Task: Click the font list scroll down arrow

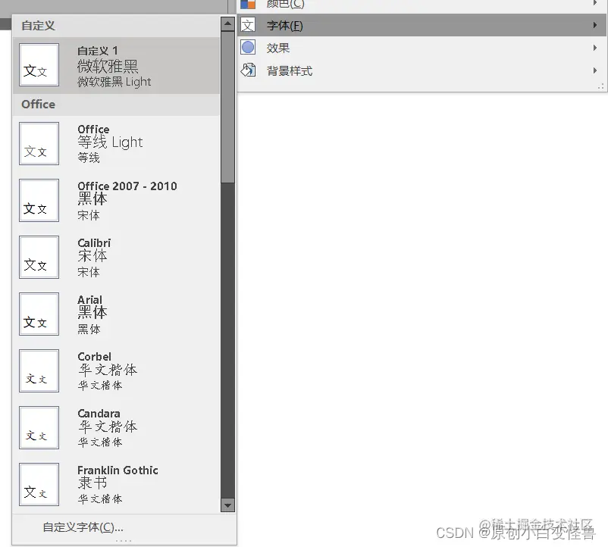Action: coord(227,505)
